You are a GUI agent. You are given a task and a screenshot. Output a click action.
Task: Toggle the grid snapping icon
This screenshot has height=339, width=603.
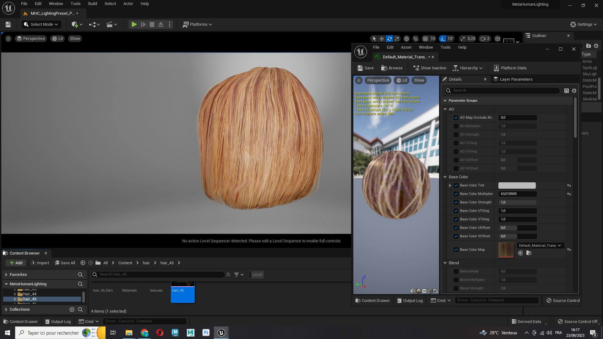pyautogui.click(x=425, y=39)
